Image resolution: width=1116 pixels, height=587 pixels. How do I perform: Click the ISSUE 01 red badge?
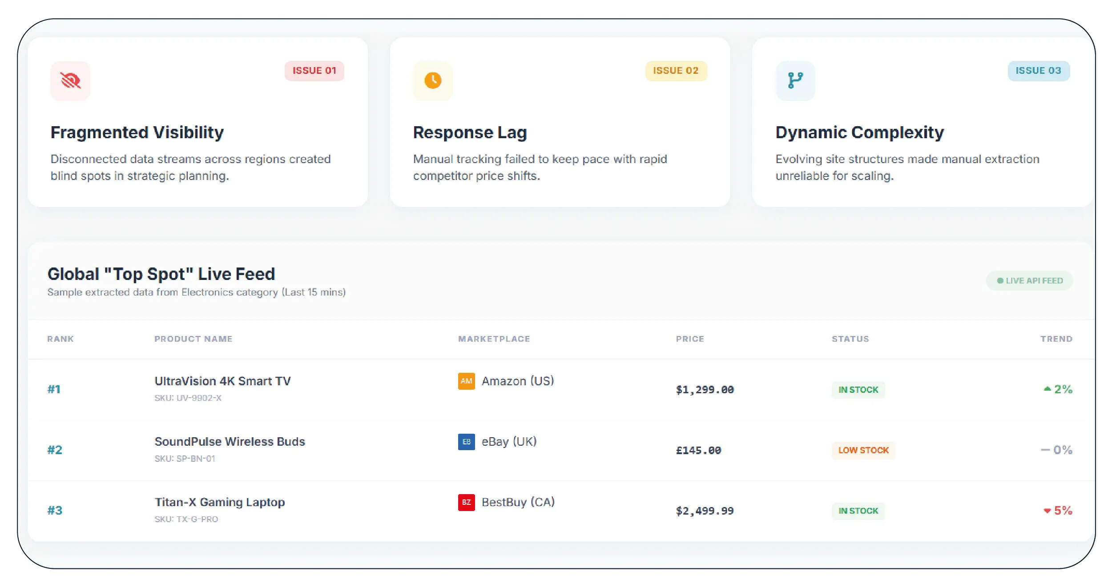pos(314,71)
